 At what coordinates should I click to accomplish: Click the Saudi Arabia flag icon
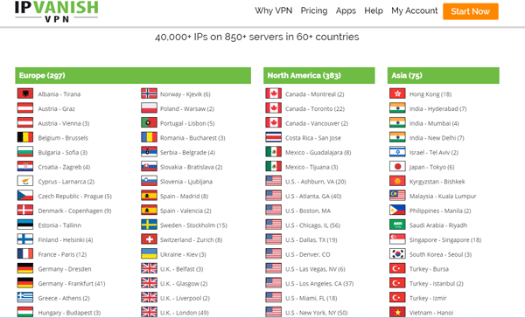[397, 225]
